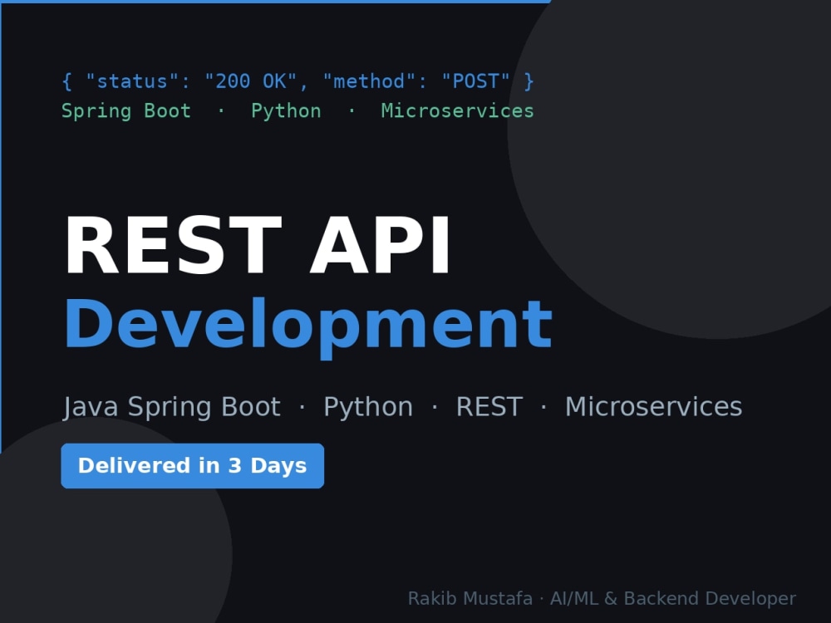Click the 'Rakib Mustafa · AI/ML & Backend Developer' credit line

point(602,598)
